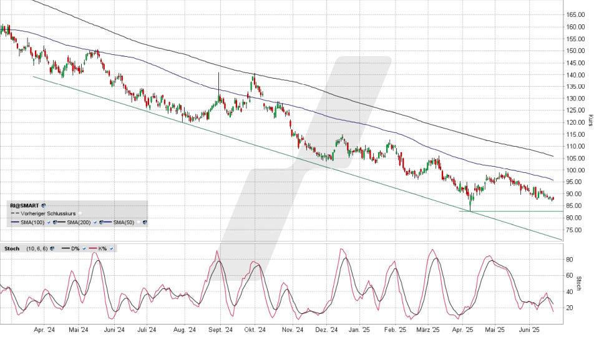Screen dimensions: 599x337
Task: Click the Kurs axis title
Action: click(591, 120)
